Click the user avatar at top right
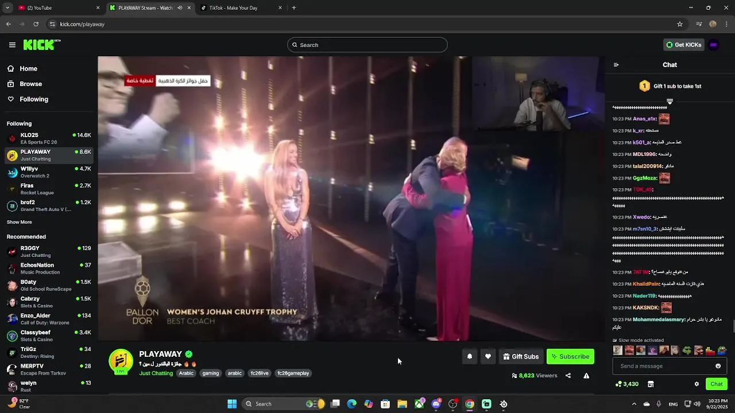 (714, 45)
